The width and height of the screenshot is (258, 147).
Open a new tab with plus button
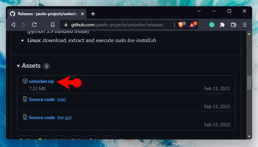pyautogui.click(x=93, y=14)
